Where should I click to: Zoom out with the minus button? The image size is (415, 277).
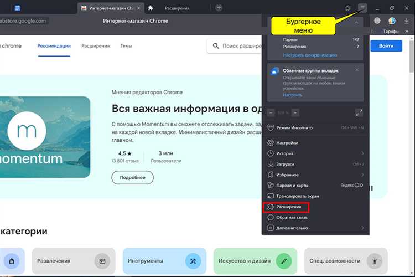[x=271, y=112]
